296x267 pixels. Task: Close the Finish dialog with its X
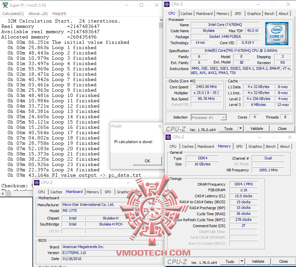point(160,126)
